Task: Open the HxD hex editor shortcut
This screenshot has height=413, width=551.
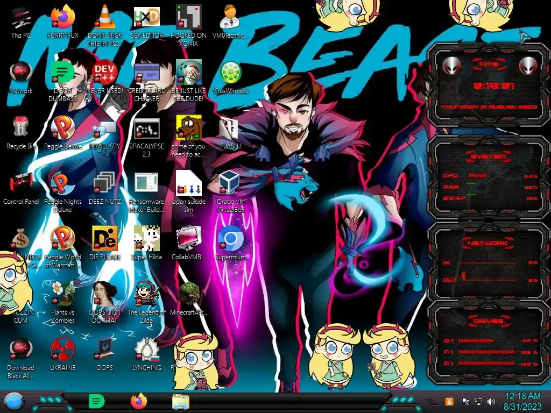Action: [x=147, y=23]
